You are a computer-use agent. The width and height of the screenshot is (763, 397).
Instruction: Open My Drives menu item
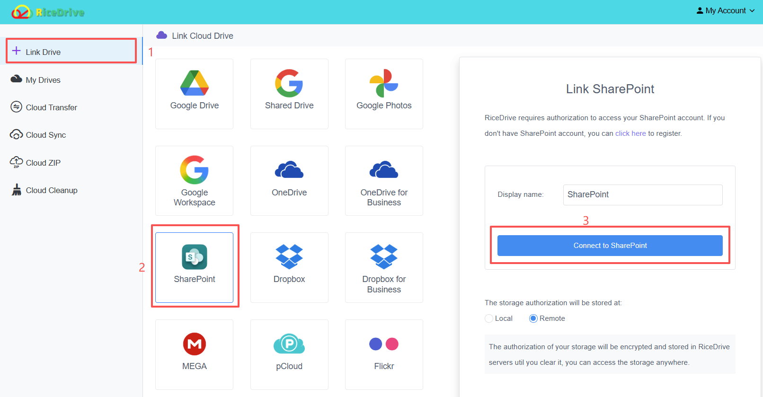(71, 80)
